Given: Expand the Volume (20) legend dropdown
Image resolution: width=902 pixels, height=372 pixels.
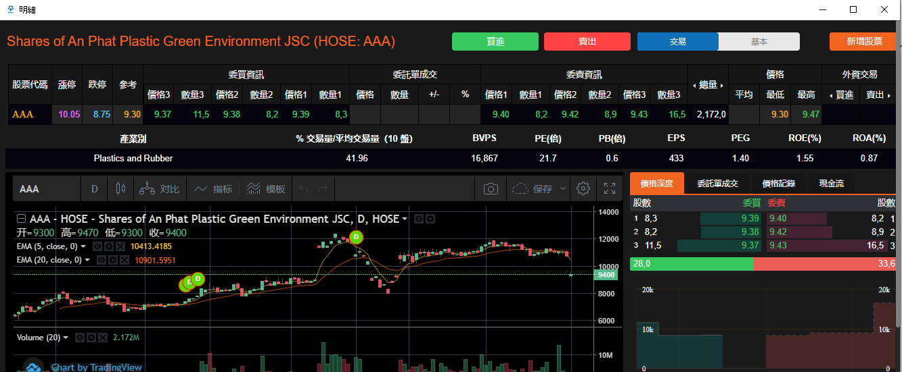Looking at the screenshot, I should (66, 338).
